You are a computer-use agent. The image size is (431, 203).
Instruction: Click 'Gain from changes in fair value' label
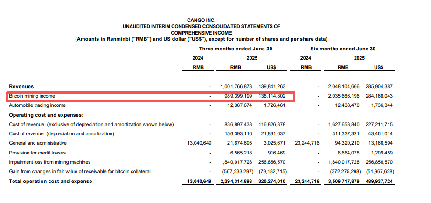(80, 171)
